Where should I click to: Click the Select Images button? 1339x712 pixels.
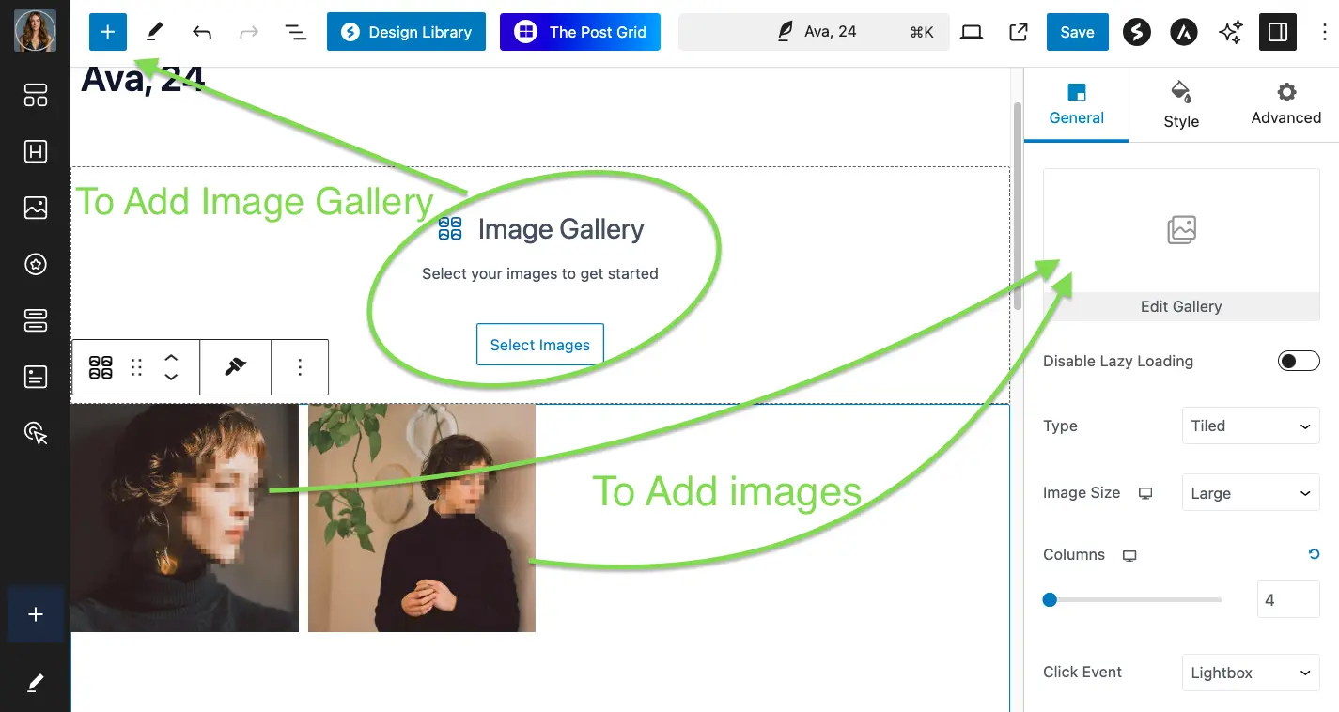(x=539, y=344)
